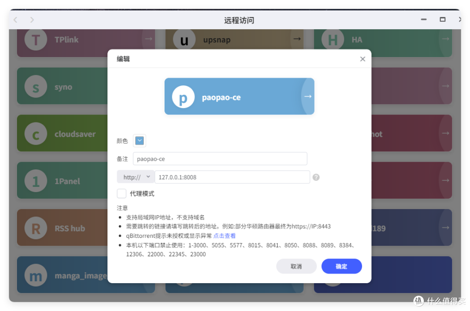Image resolution: width=470 pixels, height=311 pixels.
Task: Enable the 代理模式 checkbox
Action: coord(121,193)
